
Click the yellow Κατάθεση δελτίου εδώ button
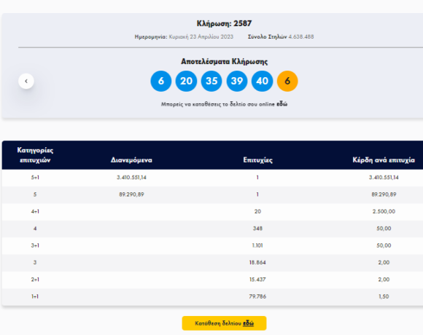pyautogui.click(x=224, y=323)
